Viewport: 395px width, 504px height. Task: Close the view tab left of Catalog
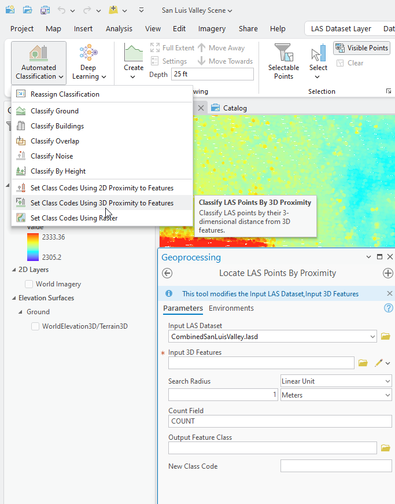(201, 108)
